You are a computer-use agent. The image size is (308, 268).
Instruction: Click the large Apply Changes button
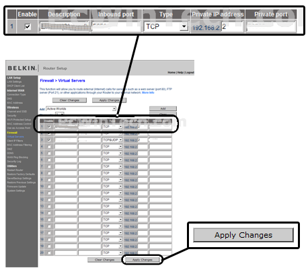pos(243,235)
